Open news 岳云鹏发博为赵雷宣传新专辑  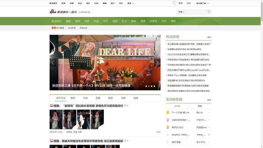pyautogui.click(x=189, y=44)
